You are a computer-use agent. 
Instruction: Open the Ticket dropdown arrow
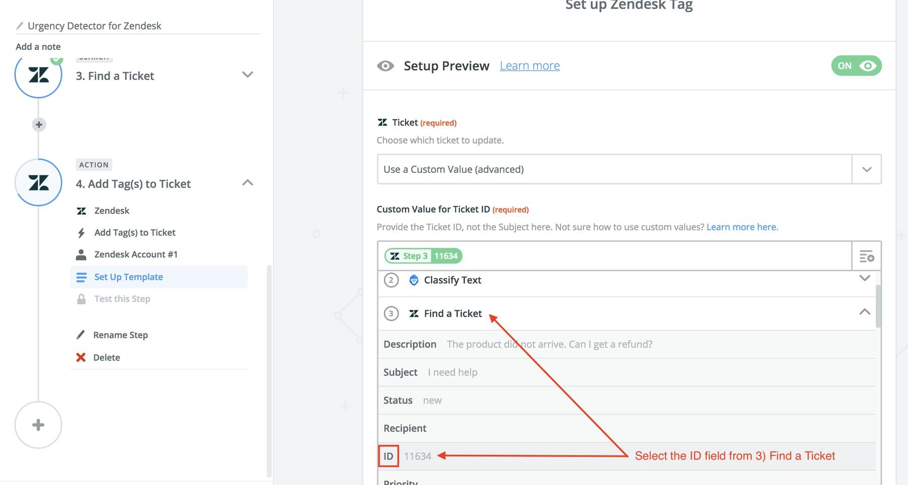(866, 170)
